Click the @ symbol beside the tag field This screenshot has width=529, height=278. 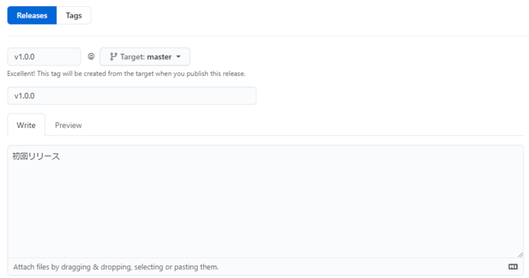pos(91,56)
